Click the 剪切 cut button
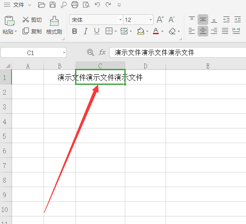This screenshot has width=246, height=224. (x=32, y=20)
